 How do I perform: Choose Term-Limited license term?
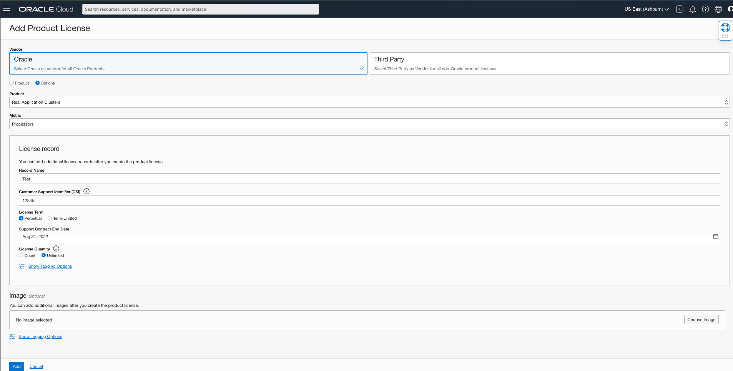click(50, 218)
